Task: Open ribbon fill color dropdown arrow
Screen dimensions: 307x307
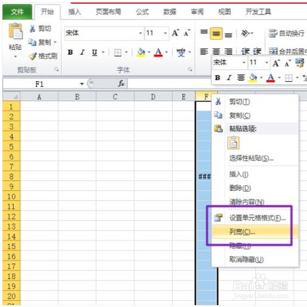Action: 149,52
